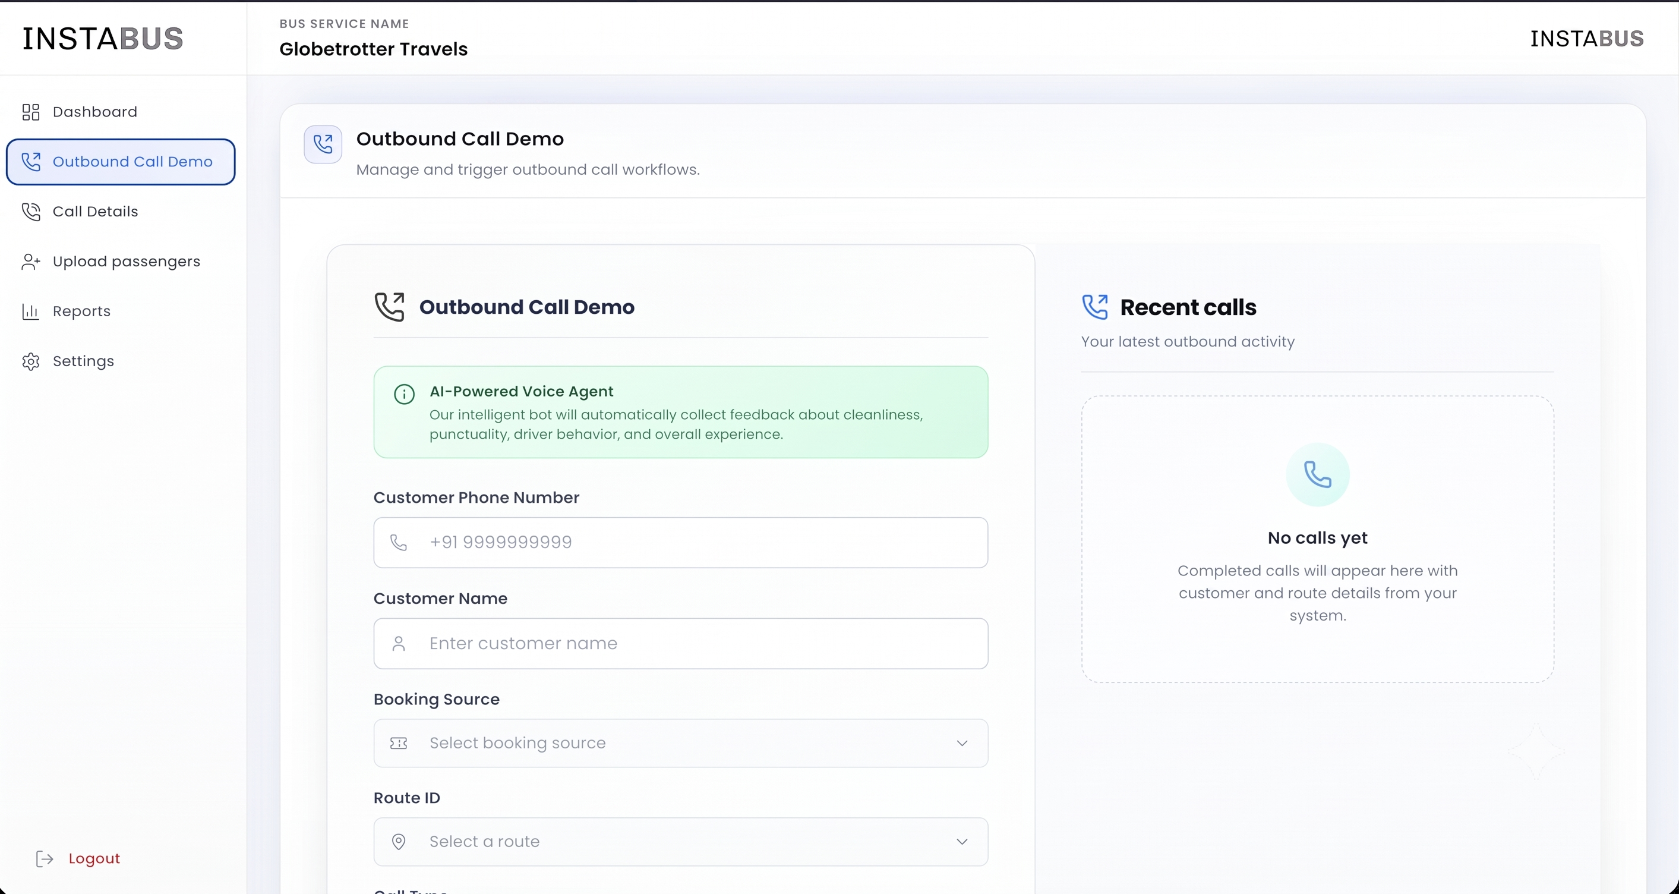Screen dimensions: 1679x894
Task: Click the Manage and trigger outbound call workflows text
Action: 528,169
